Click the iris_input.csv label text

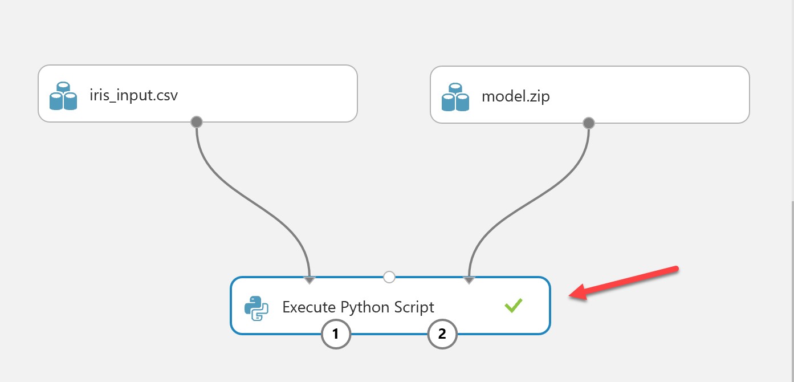pos(135,95)
